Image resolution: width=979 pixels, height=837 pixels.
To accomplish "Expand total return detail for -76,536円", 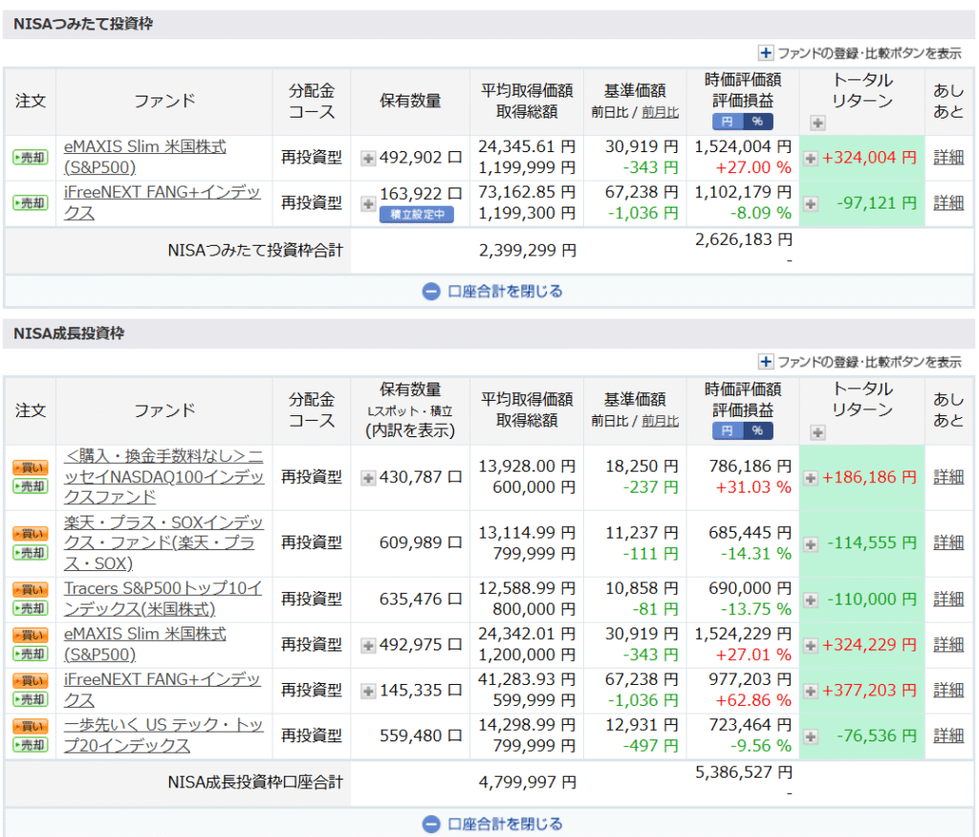I will (x=811, y=737).
